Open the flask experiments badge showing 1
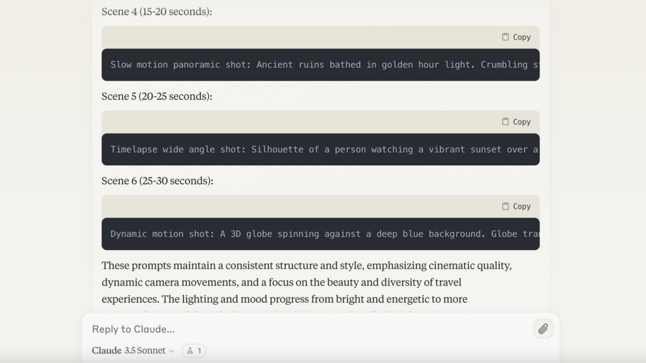This screenshot has height=363, width=646. tap(194, 351)
